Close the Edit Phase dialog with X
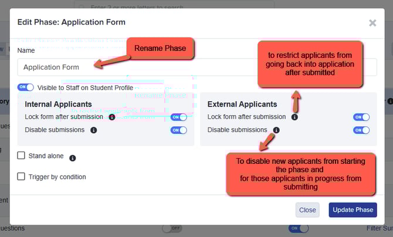This screenshot has height=237, width=393. tap(372, 23)
